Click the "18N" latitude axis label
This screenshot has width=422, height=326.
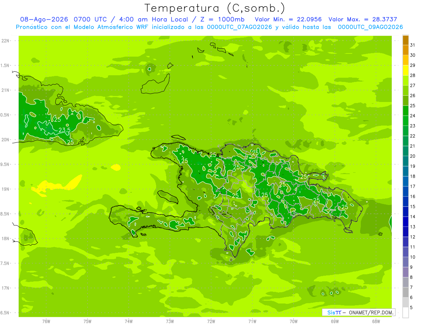point(5,238)
